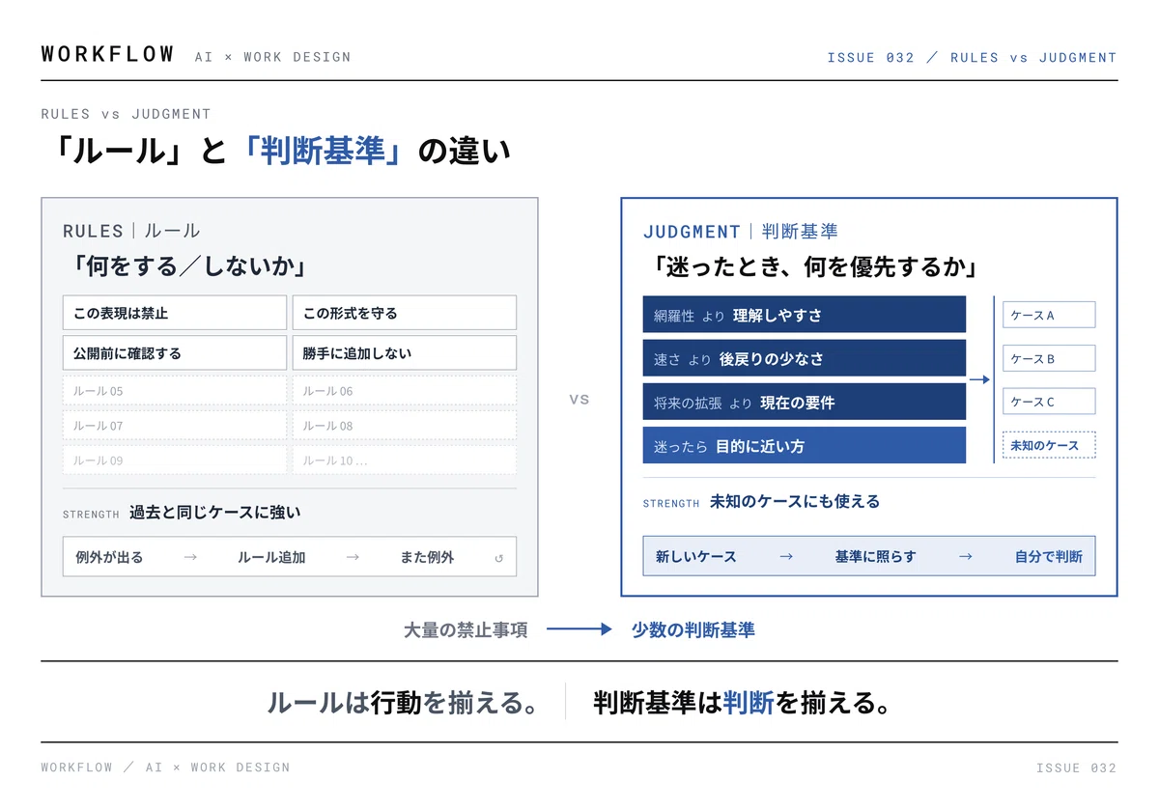Click '自分で判断' in the judgment flow

pyautogui.click(x=1049, y=556)
